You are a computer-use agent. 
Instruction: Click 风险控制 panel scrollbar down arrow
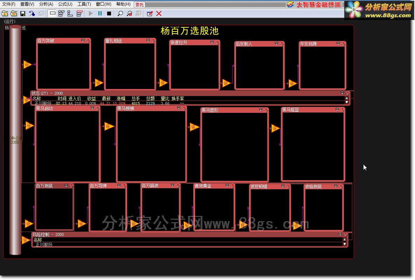click(345, 244)
